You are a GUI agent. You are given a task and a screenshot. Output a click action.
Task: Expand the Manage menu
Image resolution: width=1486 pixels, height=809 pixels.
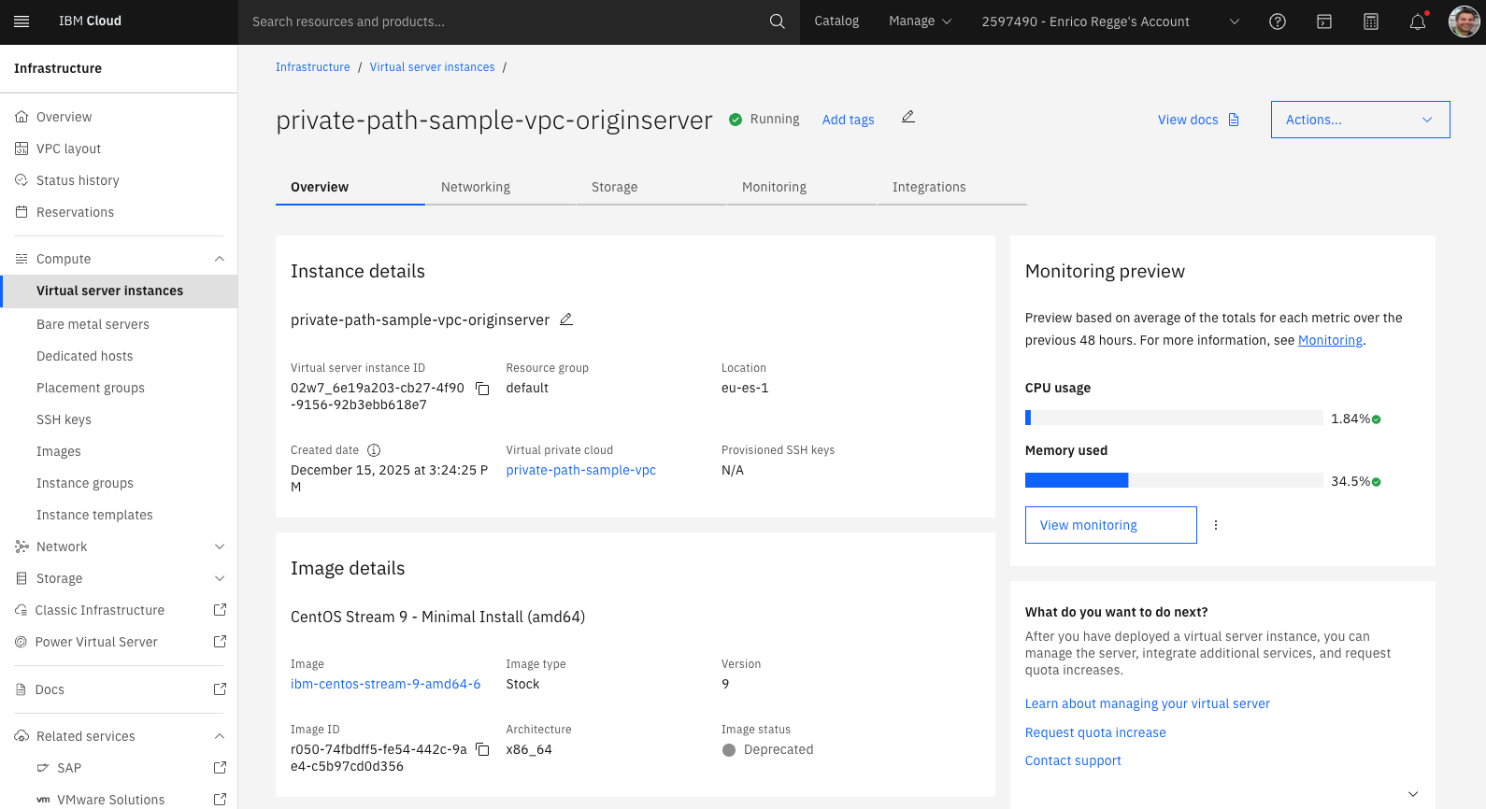click(x=920, y=21)
